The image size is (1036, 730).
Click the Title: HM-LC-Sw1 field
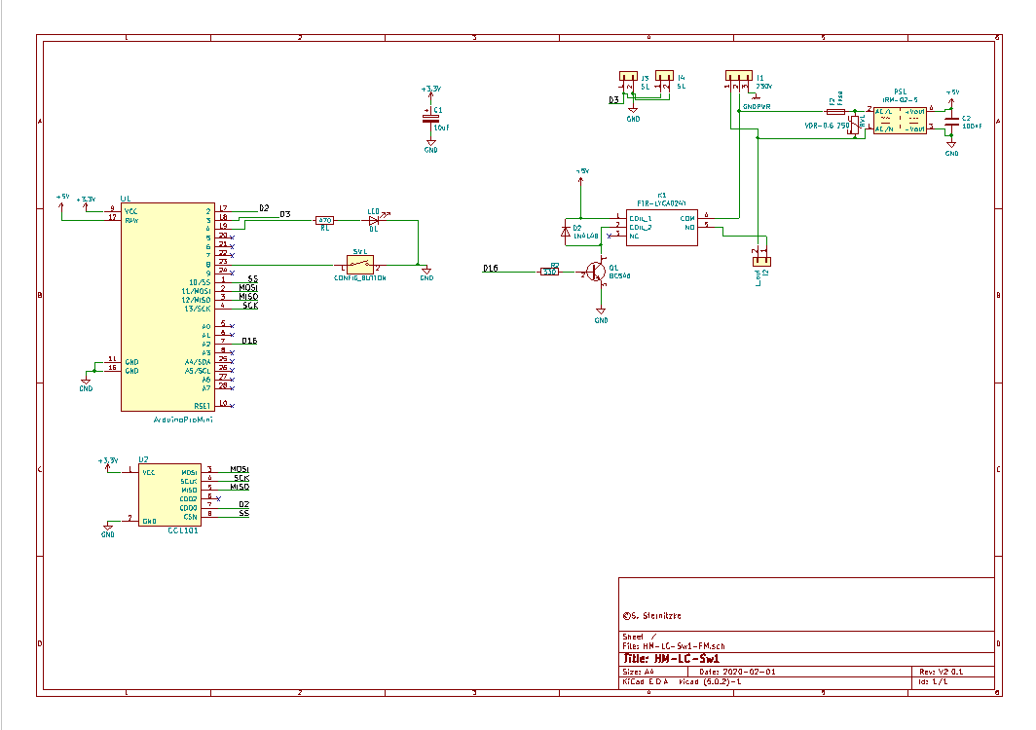tap(671, 659)
